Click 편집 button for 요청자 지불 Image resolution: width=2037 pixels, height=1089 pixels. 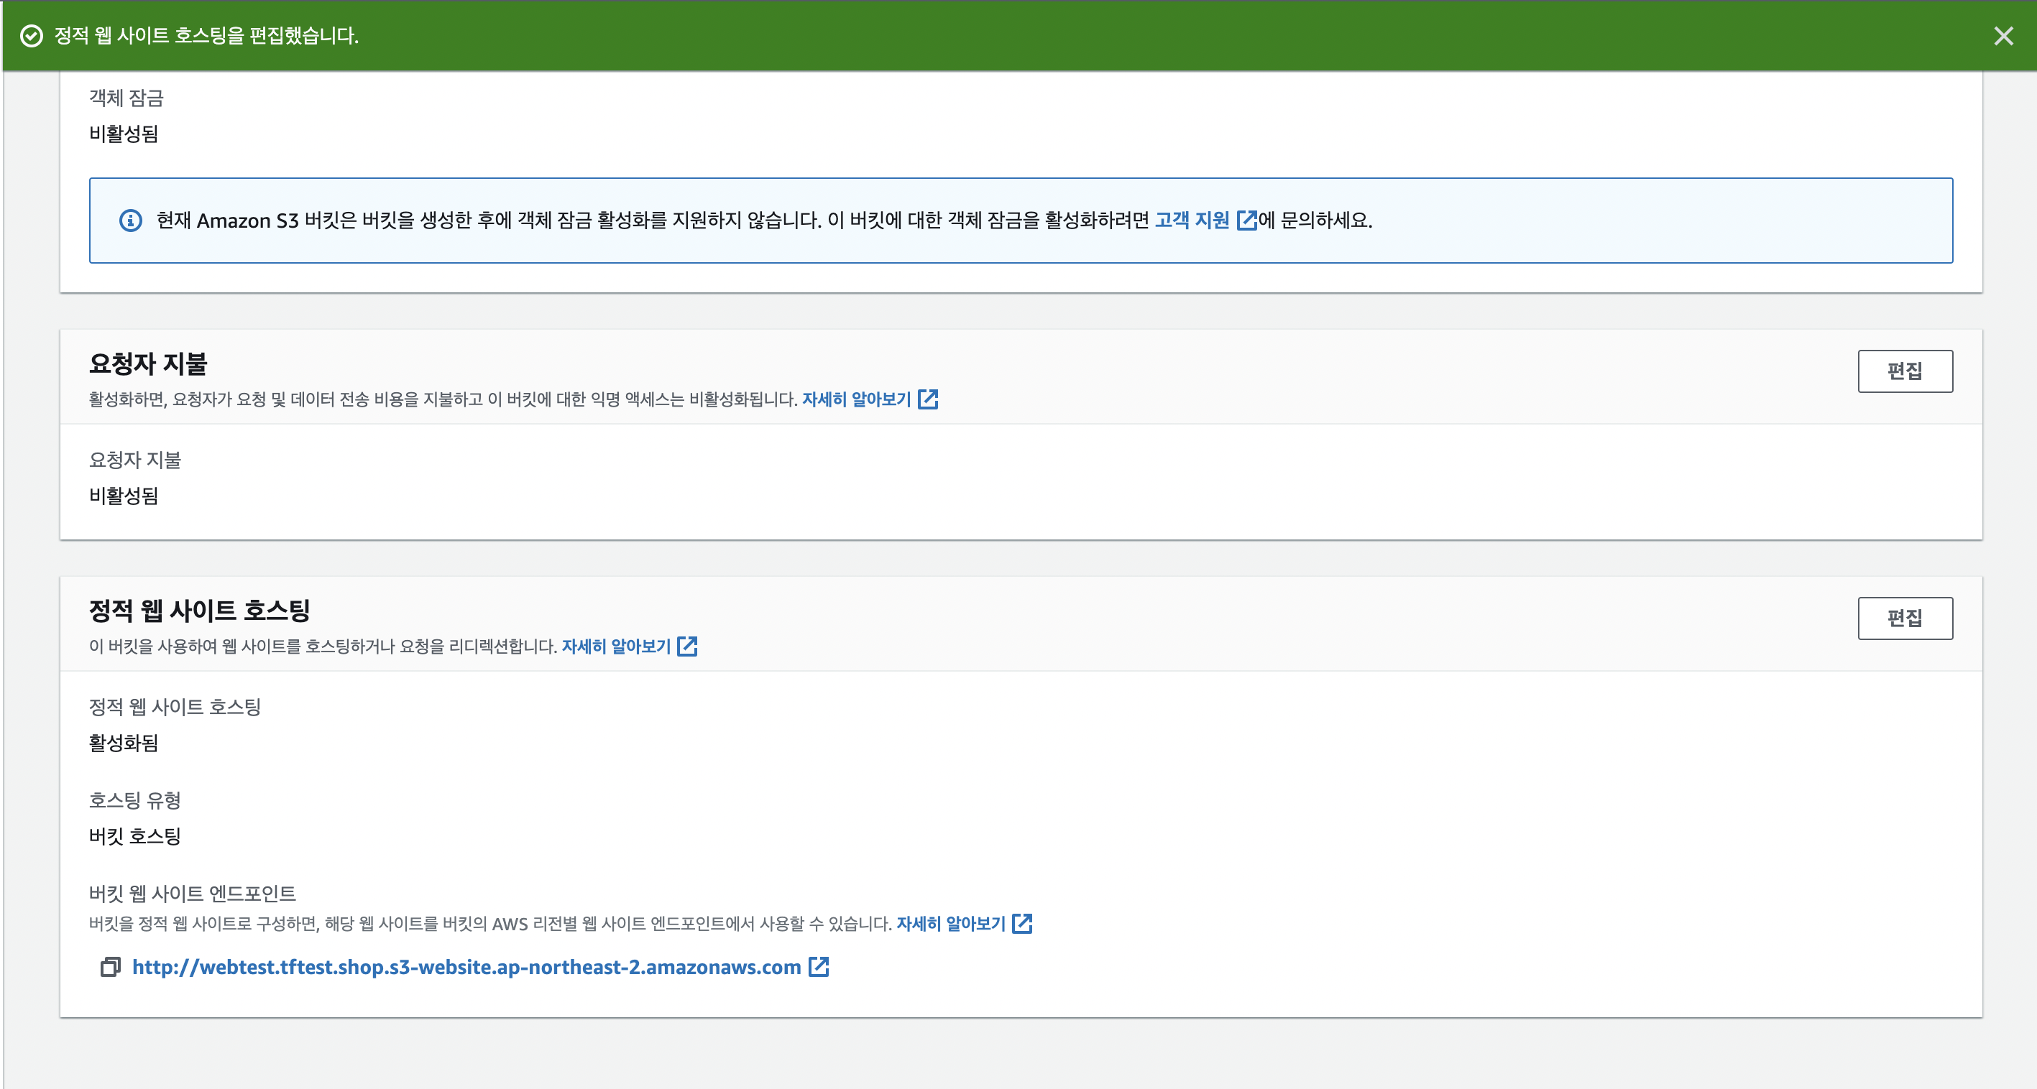tap(1904, 371)
